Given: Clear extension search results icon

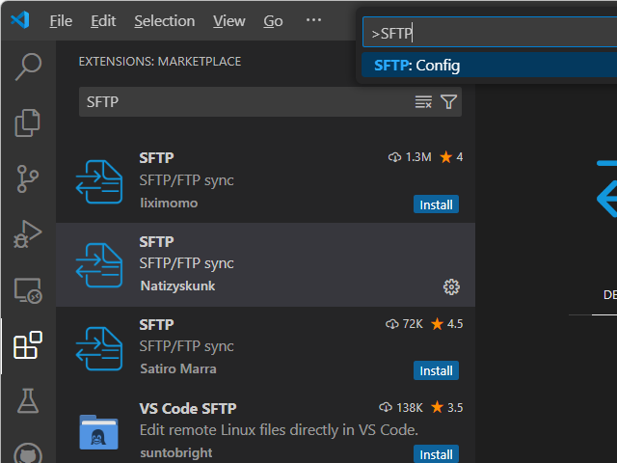Looking at the screenshot, I should coord(423,102).
